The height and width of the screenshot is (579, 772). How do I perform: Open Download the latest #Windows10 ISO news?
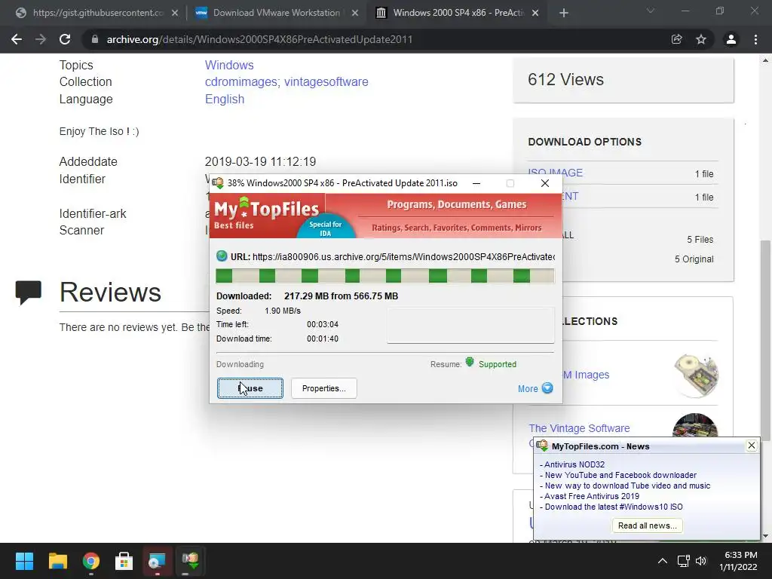[614, 507]
